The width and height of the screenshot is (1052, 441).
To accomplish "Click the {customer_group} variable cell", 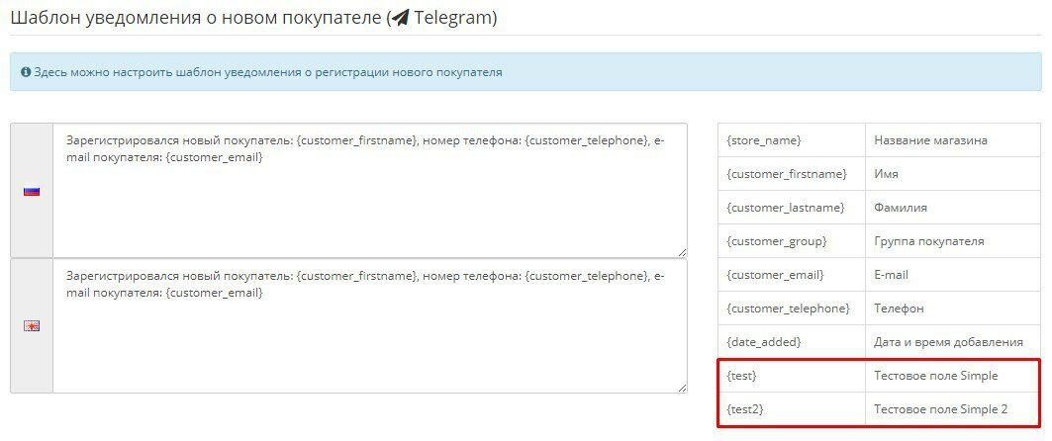I will 776,241.
